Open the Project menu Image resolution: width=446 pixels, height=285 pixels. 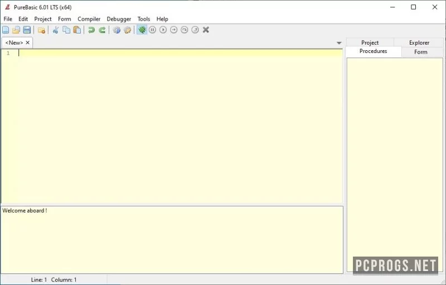pos(43,19)
